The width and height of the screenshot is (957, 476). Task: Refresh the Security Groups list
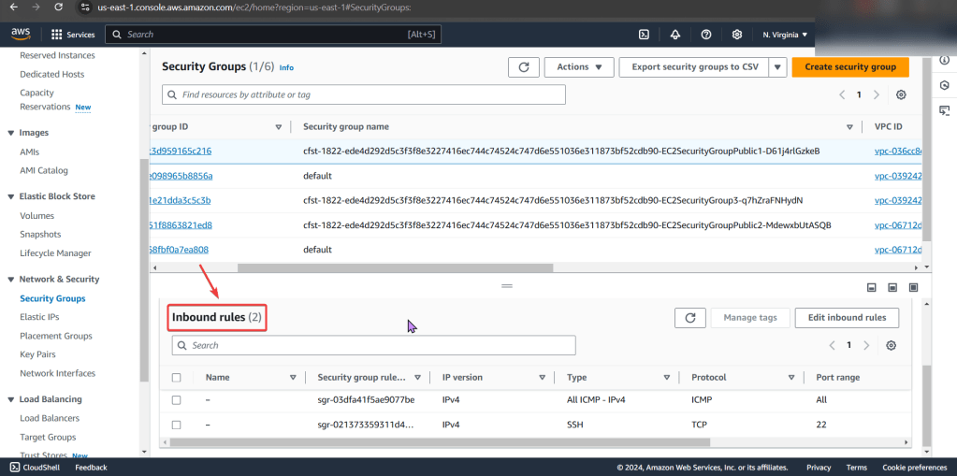(524, 67)
